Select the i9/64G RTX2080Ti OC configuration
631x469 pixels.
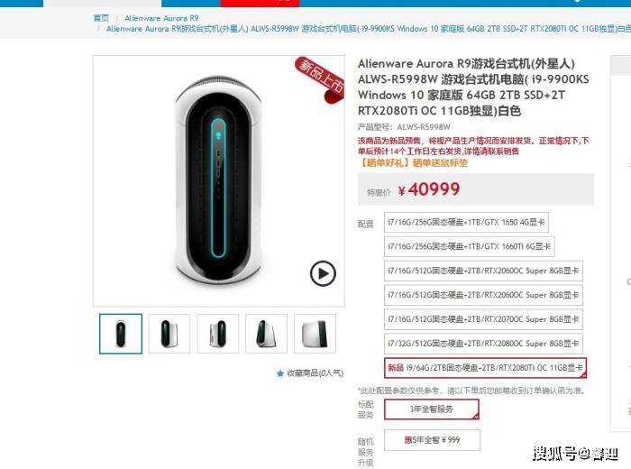[x=485, y=368]
